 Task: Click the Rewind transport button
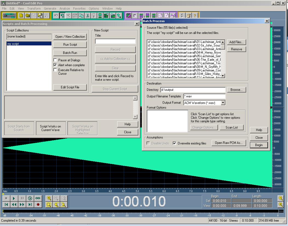click(x=14, y=204)
